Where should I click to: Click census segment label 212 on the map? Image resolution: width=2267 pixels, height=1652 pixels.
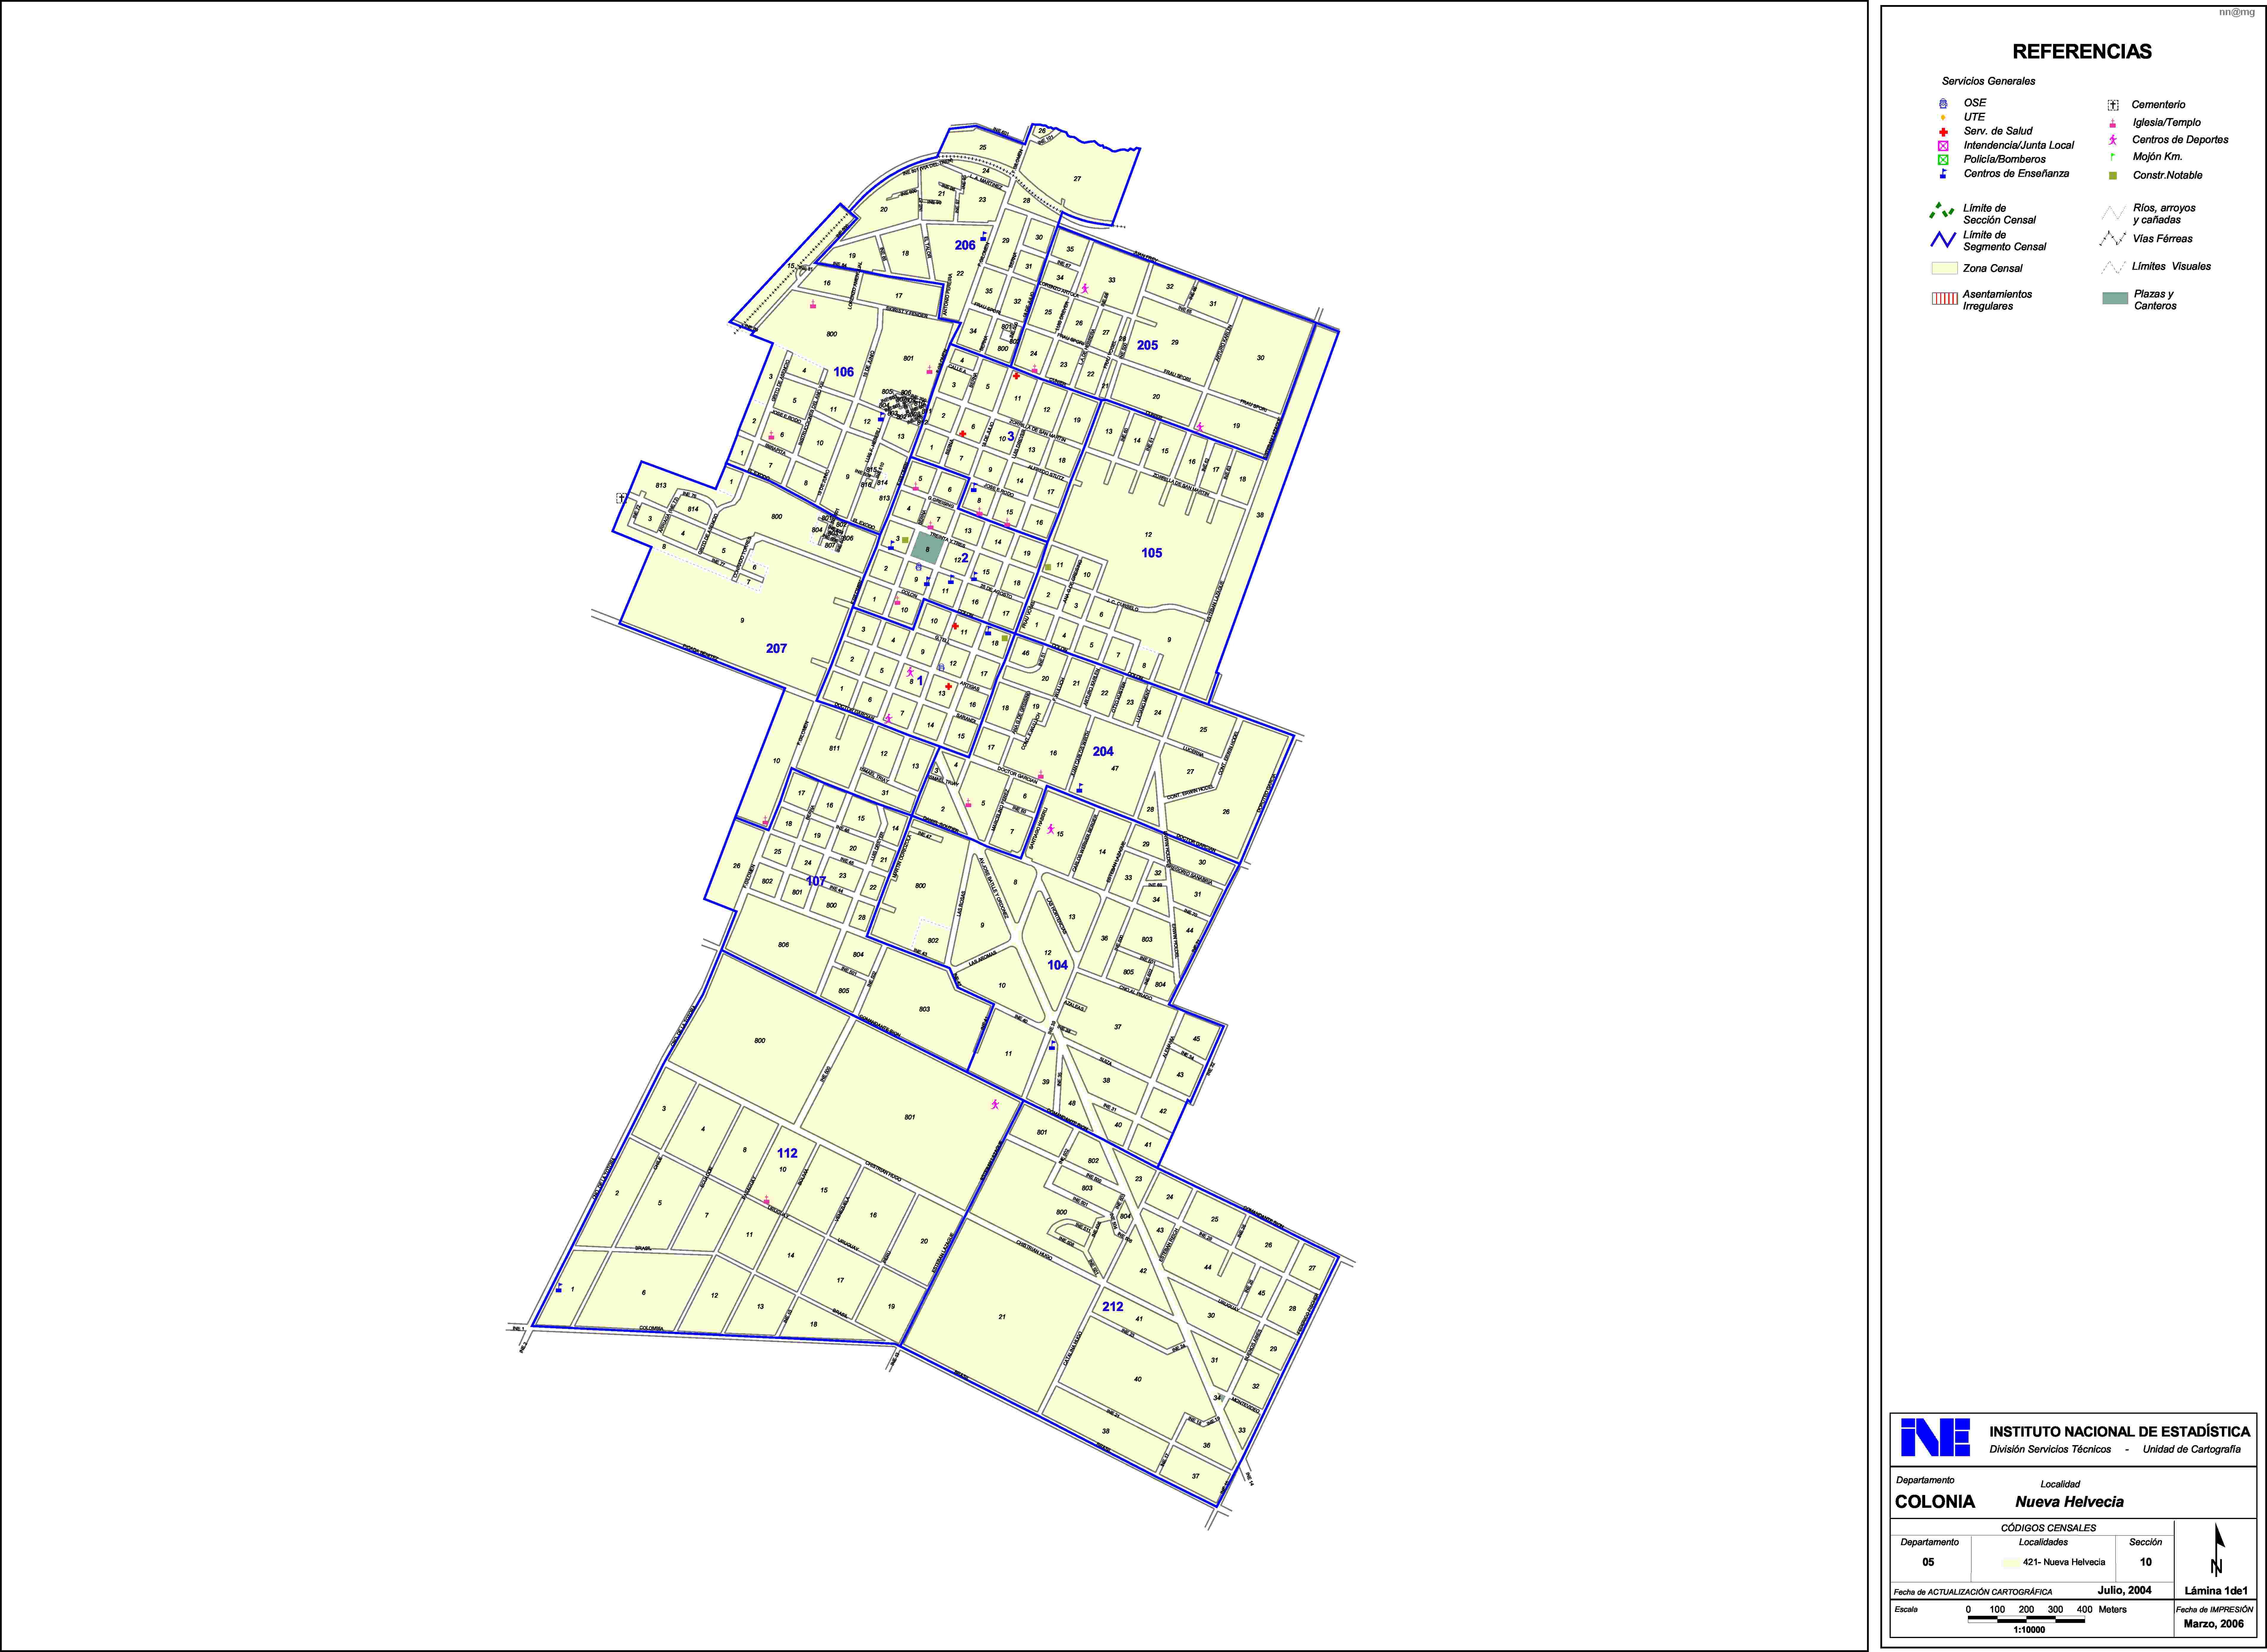point(1113,1307)
